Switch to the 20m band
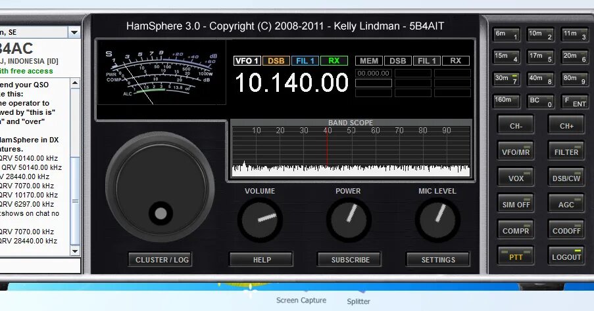The height and width of the screenshot is (311, 594). (575, 57)
